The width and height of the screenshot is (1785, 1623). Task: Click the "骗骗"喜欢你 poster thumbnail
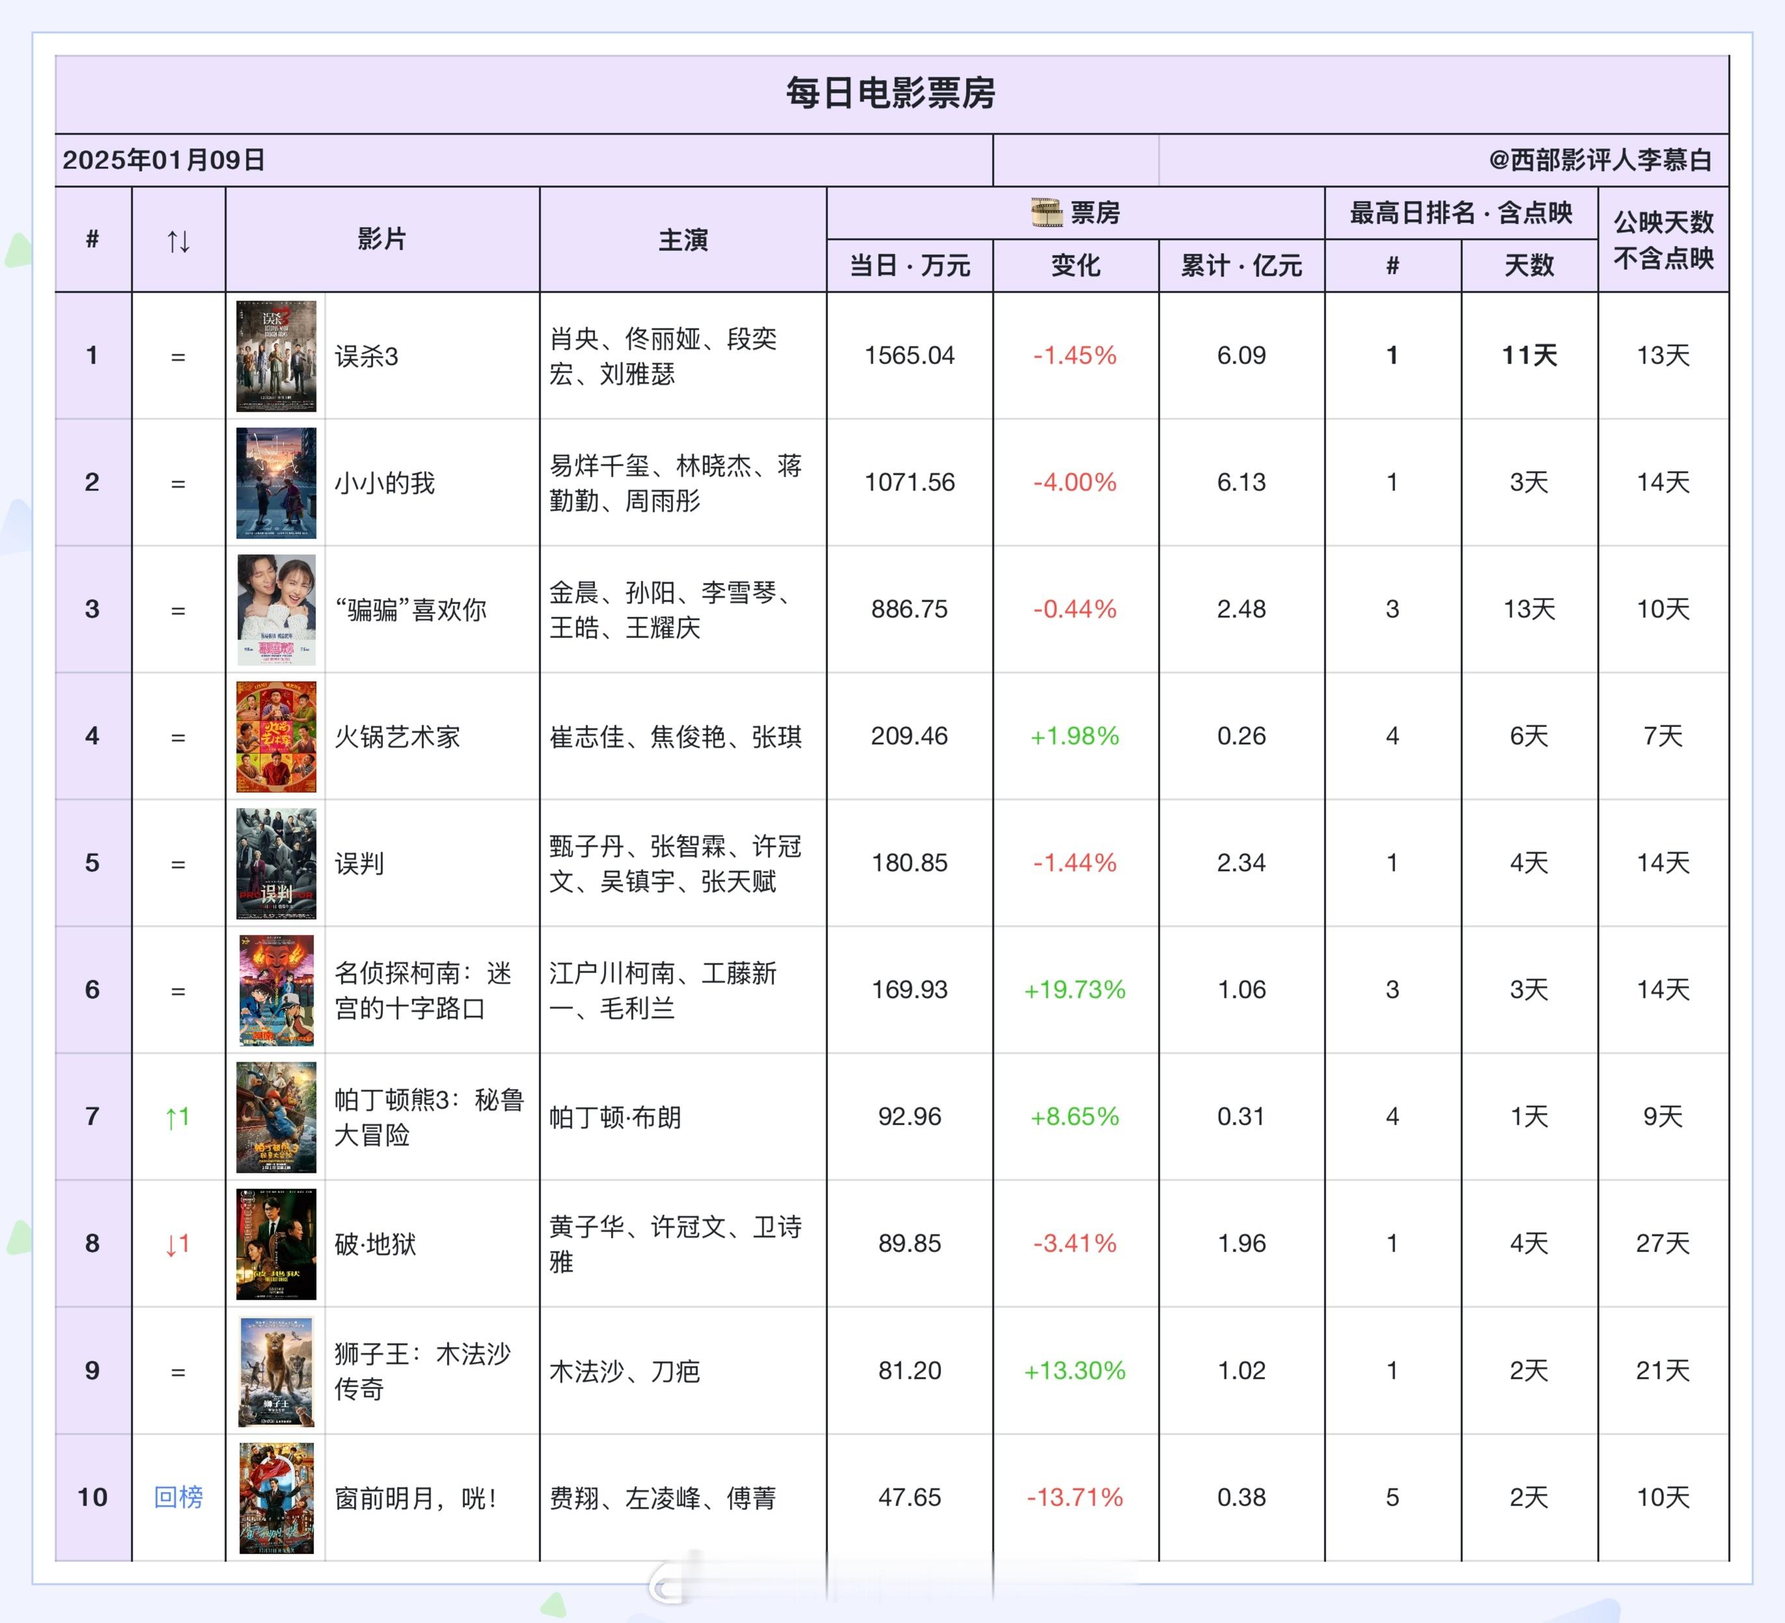pyautogui.click(x=276, y=610)
